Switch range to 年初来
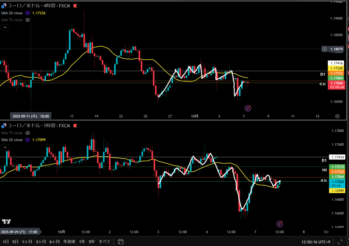This screenshot has width=349, height=246. [70, 242]
